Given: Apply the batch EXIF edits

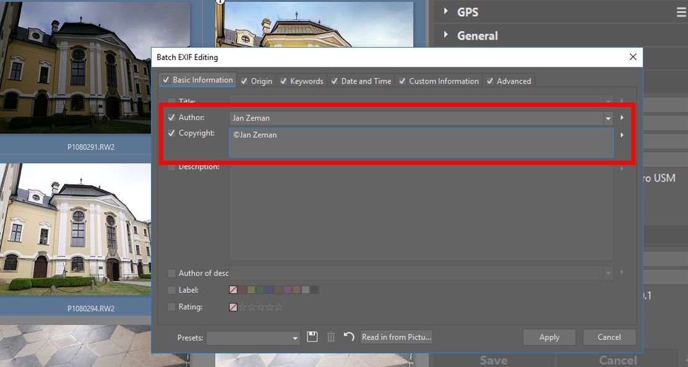Looking at the screenshot, I should pyautogui.click(x=549, y=337).
